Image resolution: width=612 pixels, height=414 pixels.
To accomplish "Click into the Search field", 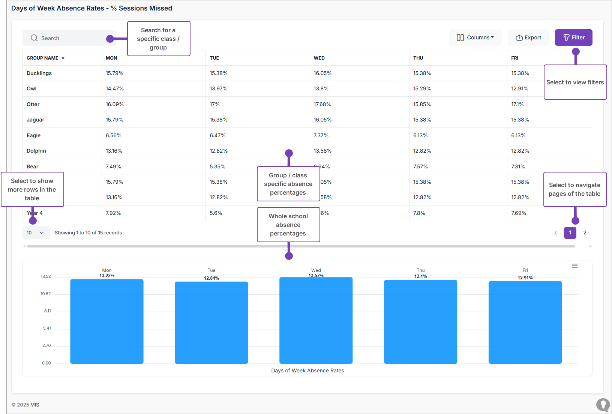I will [71, 38].
